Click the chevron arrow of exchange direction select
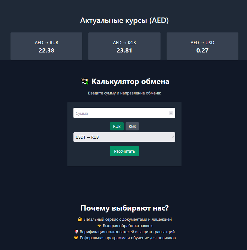This screenshot has width=247, height=250. (173, 137)
